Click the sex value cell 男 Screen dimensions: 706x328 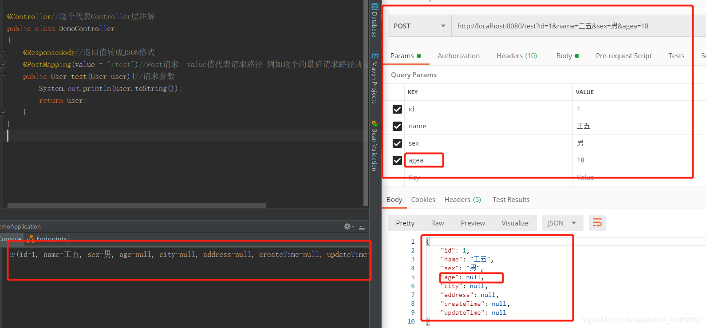(x=639, y=143)
